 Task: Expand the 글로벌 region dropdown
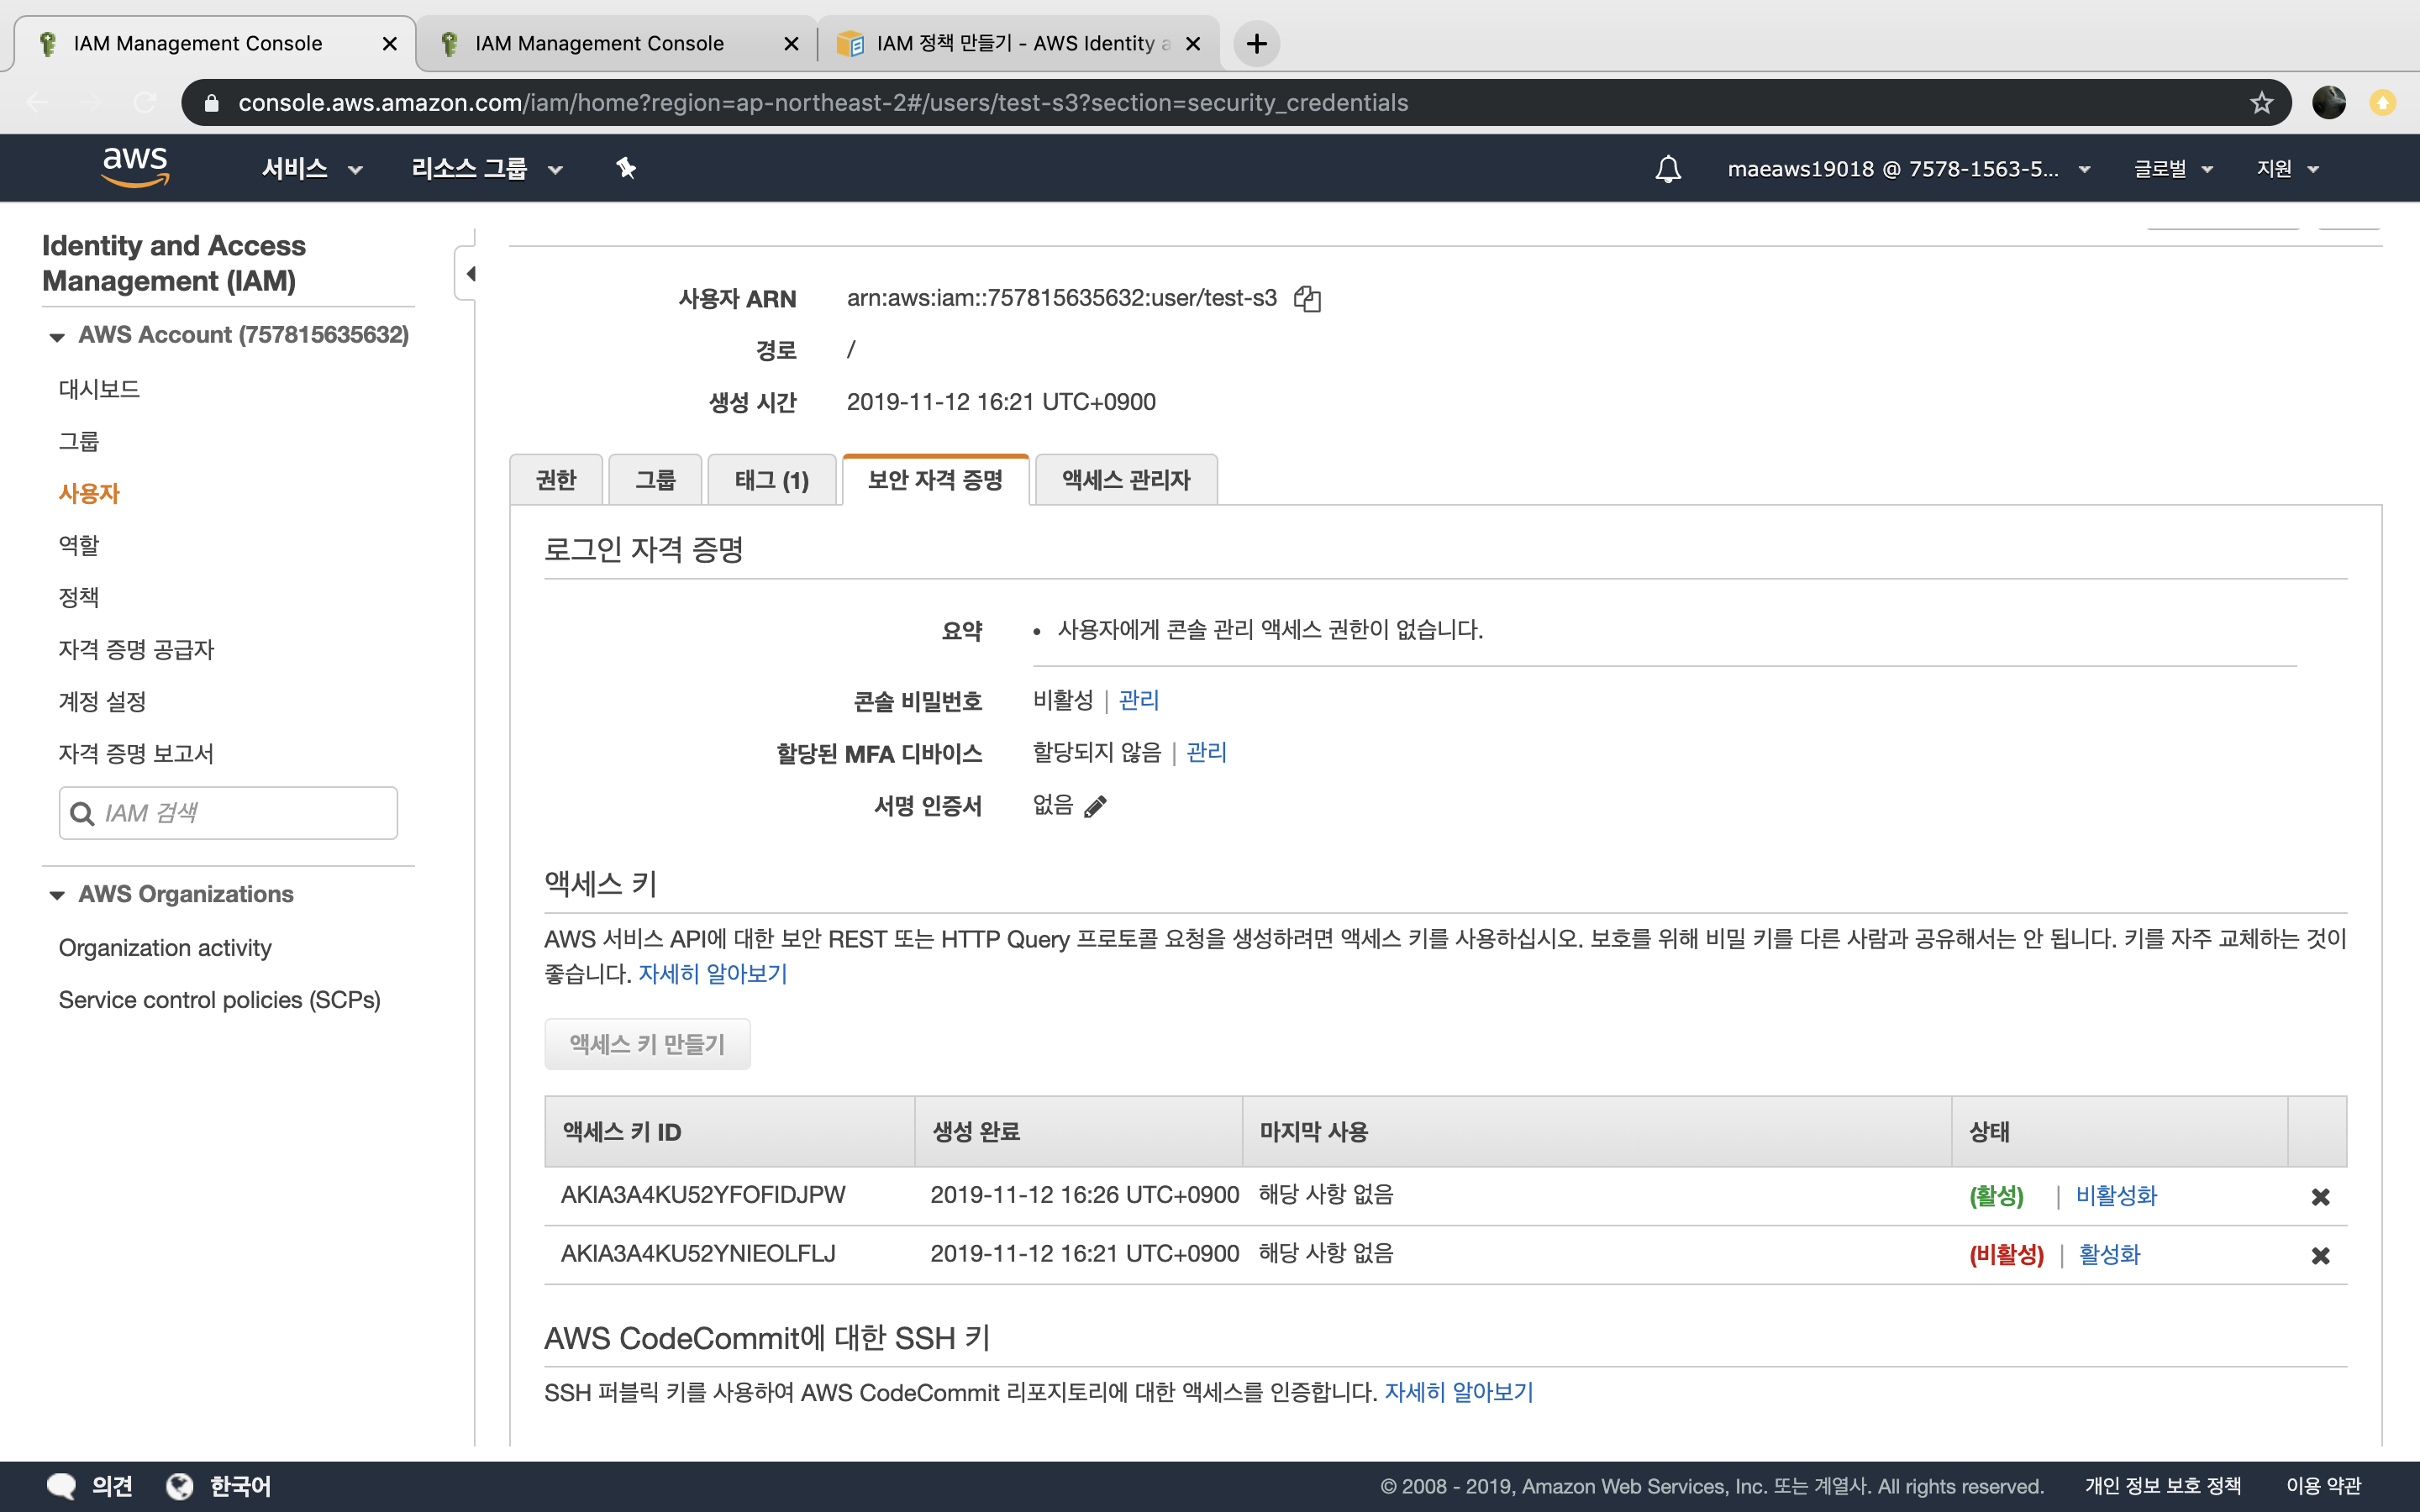(2172, 168)
